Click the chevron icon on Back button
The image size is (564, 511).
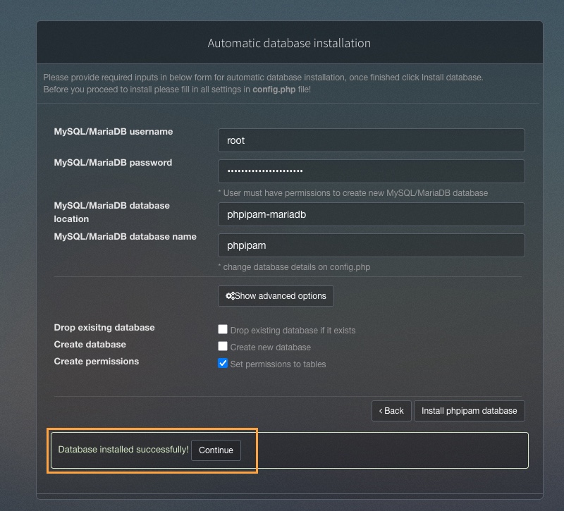click(x=381, y=411)
